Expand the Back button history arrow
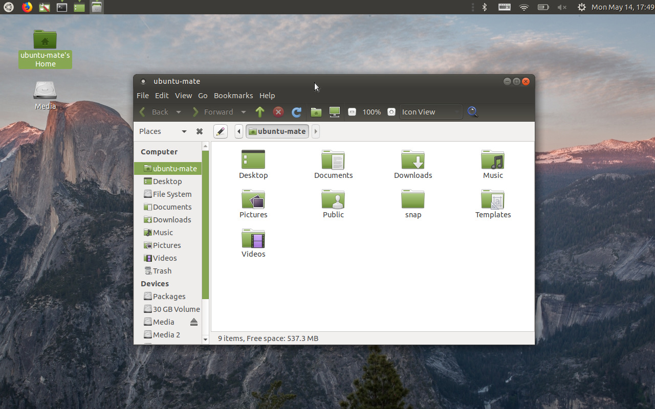The height and width of the screenshot is (409, 655). [179, 112]
